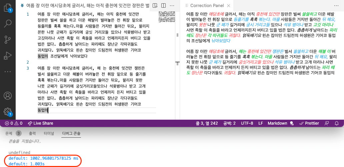This screenshot has height=167, width=344.
Task: Show additional views ellipsis in activity bar
Action: click(8, 72)
